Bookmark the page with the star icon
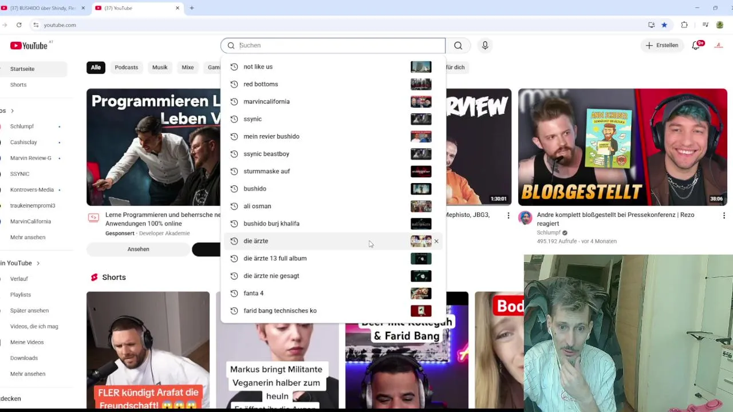 [664, 25]
